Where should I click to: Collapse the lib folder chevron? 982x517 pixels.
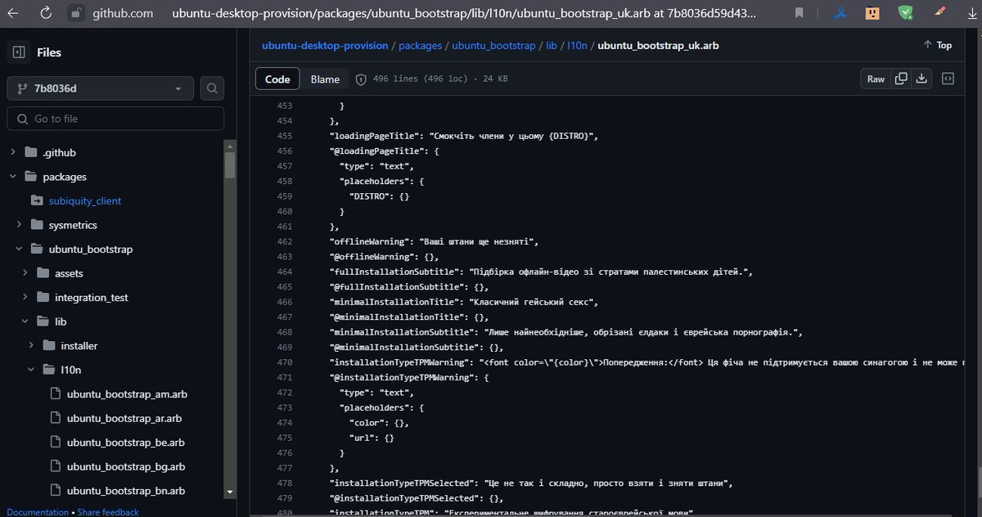25,321
